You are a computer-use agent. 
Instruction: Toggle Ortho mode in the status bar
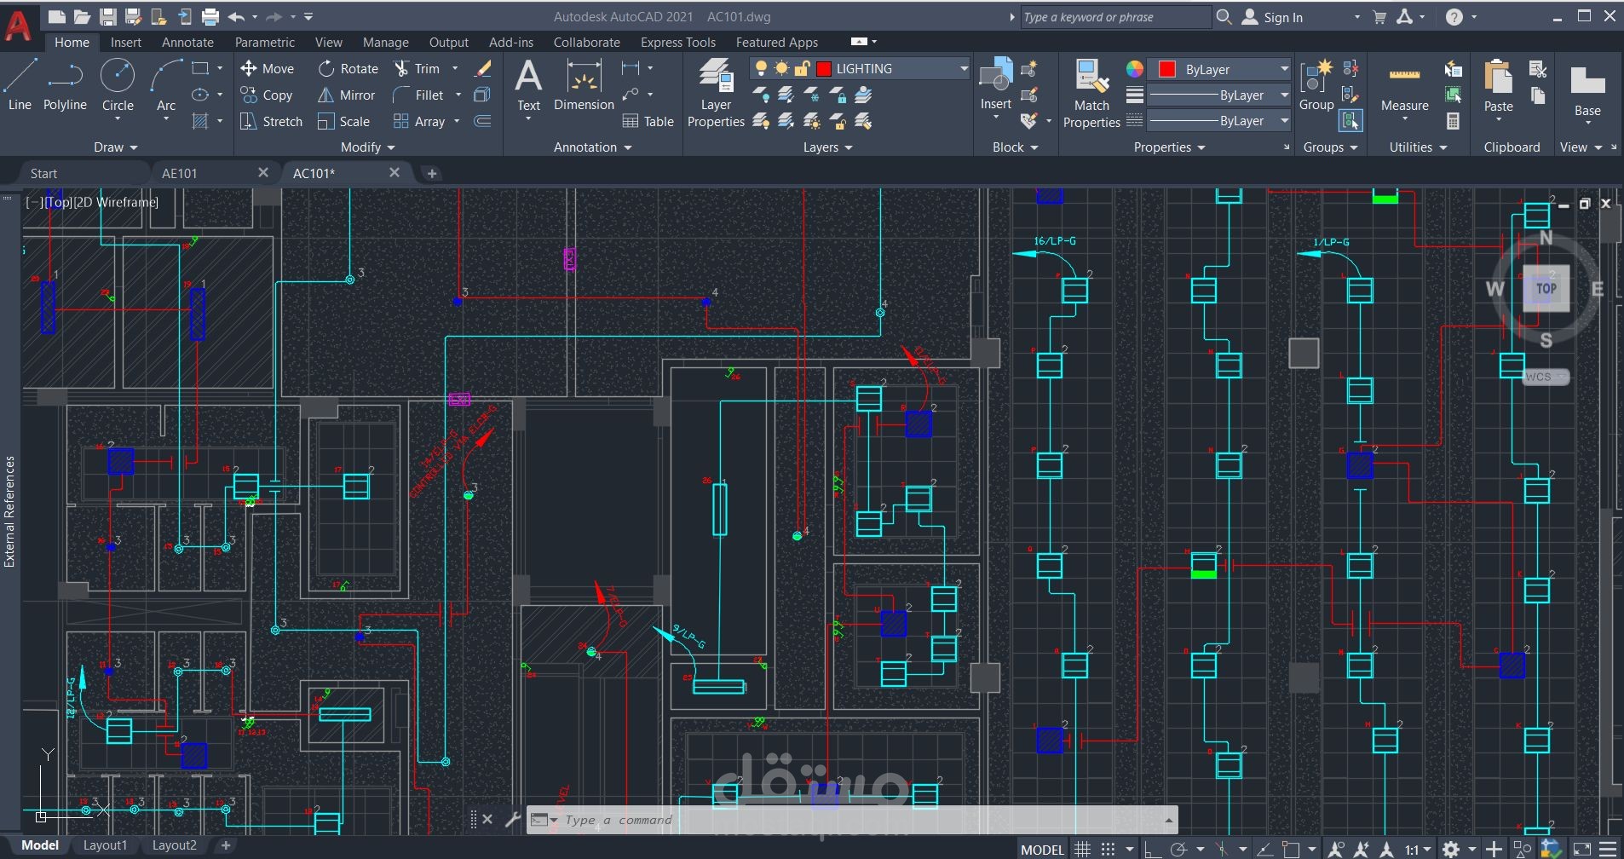1152,849
